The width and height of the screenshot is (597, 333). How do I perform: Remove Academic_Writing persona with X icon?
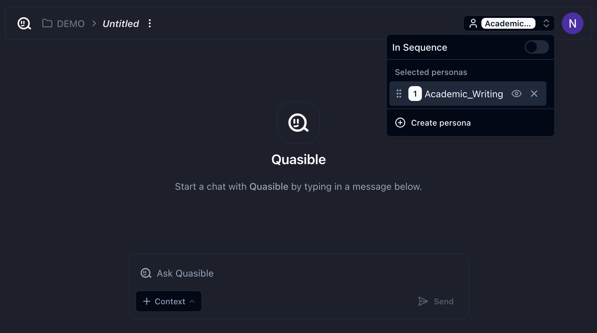[534, 94]
